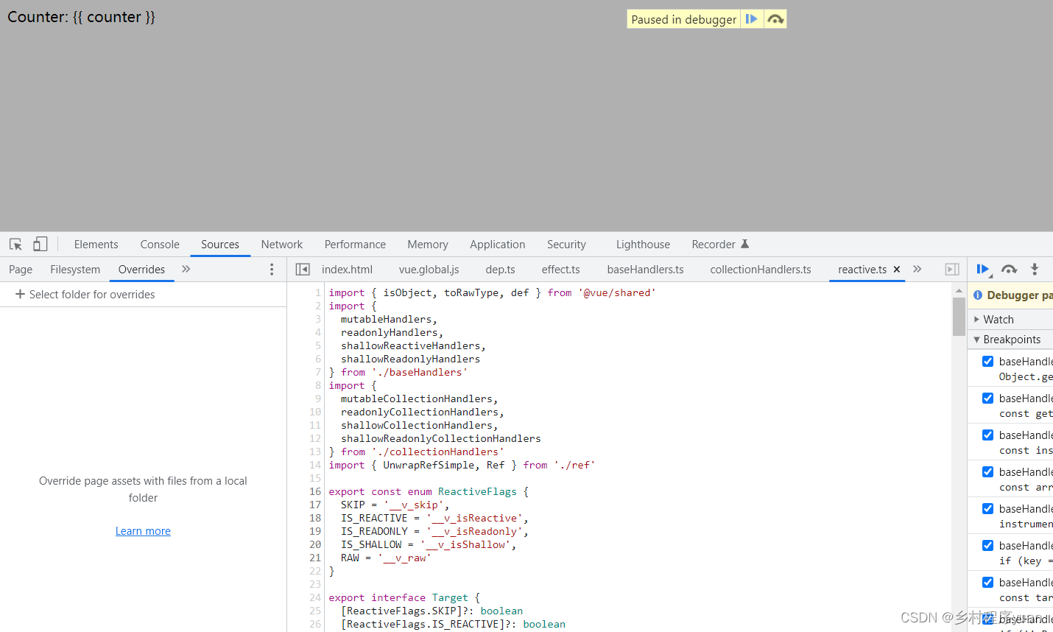Viewport: 1053px width, 632px height.
Task: Uncheck the 'const tar' breakpoint checkbox
Action: point(988,582)
